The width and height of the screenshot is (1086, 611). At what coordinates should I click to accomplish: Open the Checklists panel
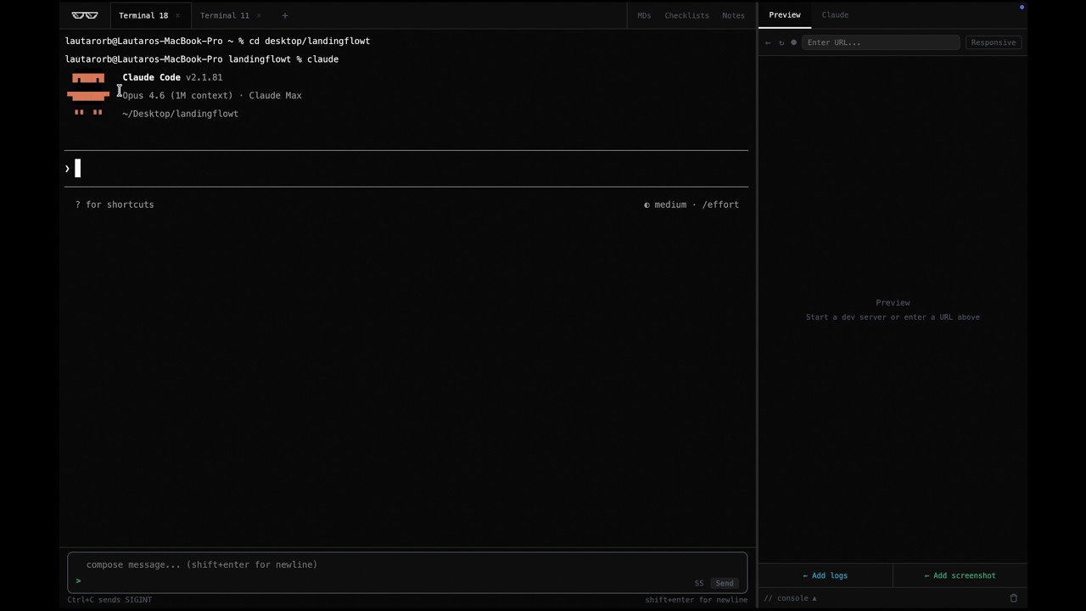click(686, 15)
